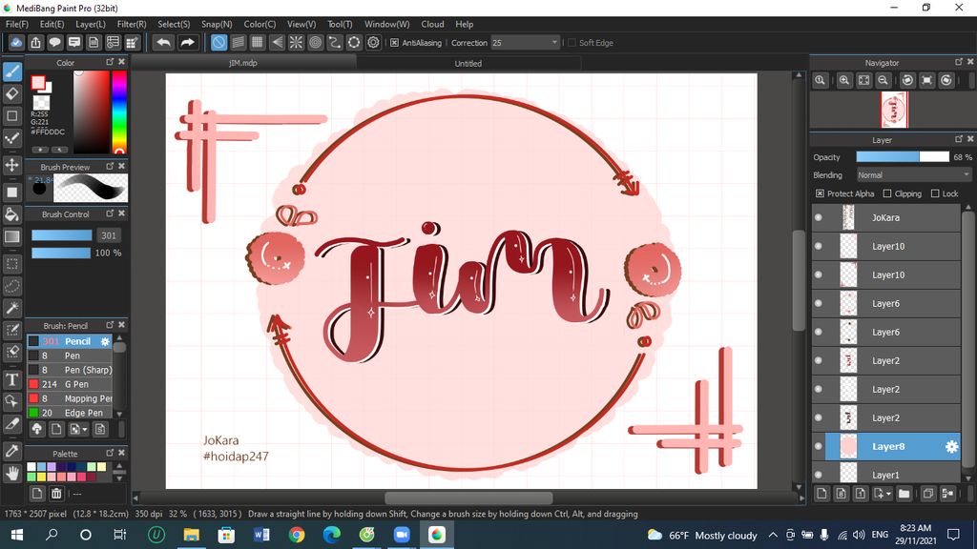Screen dimensions: 977x549
Task: Adjust the layer Opacity slider
Action: point(903,157)
